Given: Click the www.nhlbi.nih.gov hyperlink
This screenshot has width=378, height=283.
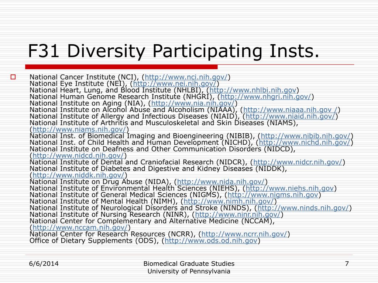Looking at the screenshot, I should 252,90.
